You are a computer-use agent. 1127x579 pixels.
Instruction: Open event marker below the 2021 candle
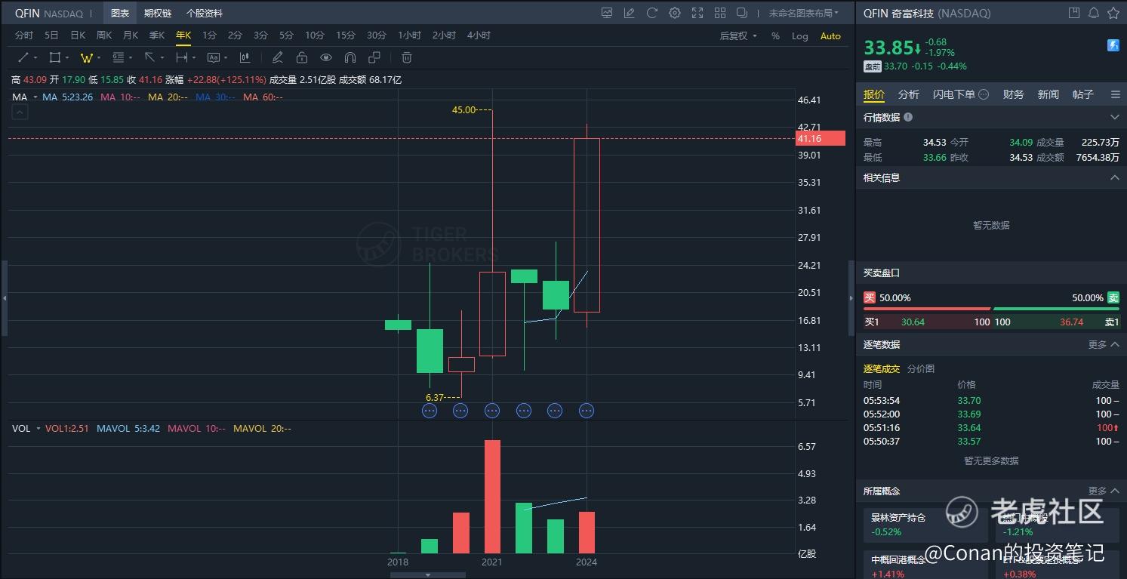492,411
